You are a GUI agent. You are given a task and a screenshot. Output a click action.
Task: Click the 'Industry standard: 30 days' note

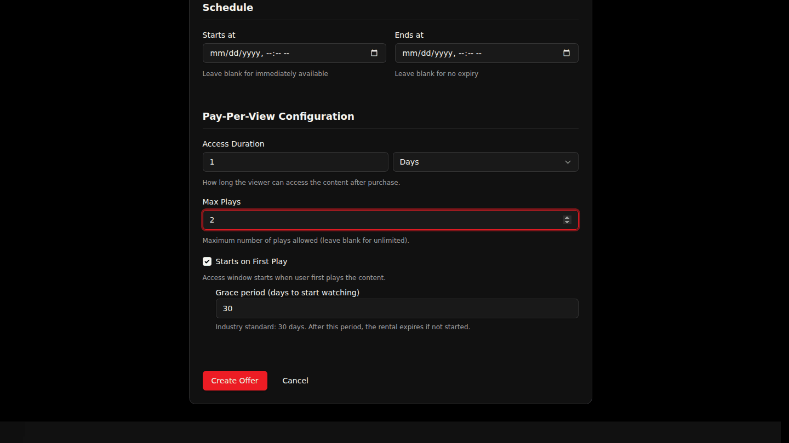(343, 327)
